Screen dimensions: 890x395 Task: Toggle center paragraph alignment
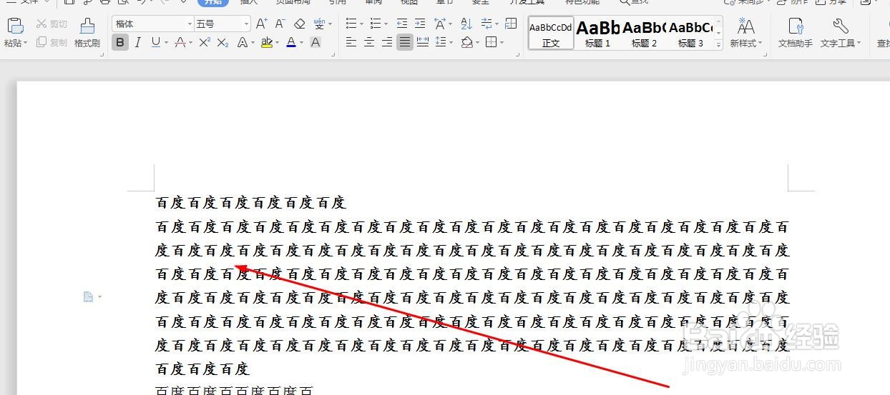point(369,43)
